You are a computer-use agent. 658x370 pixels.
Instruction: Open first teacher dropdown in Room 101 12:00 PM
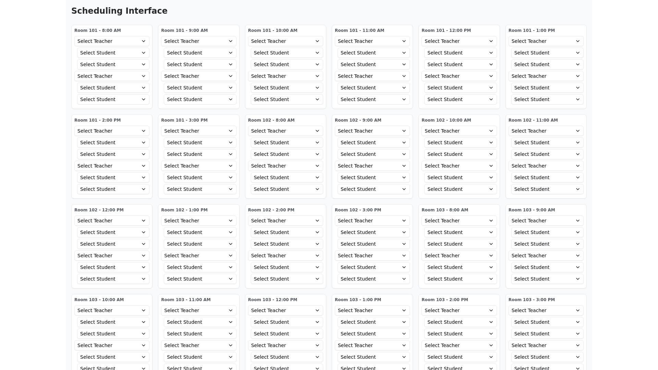point(459,41)
